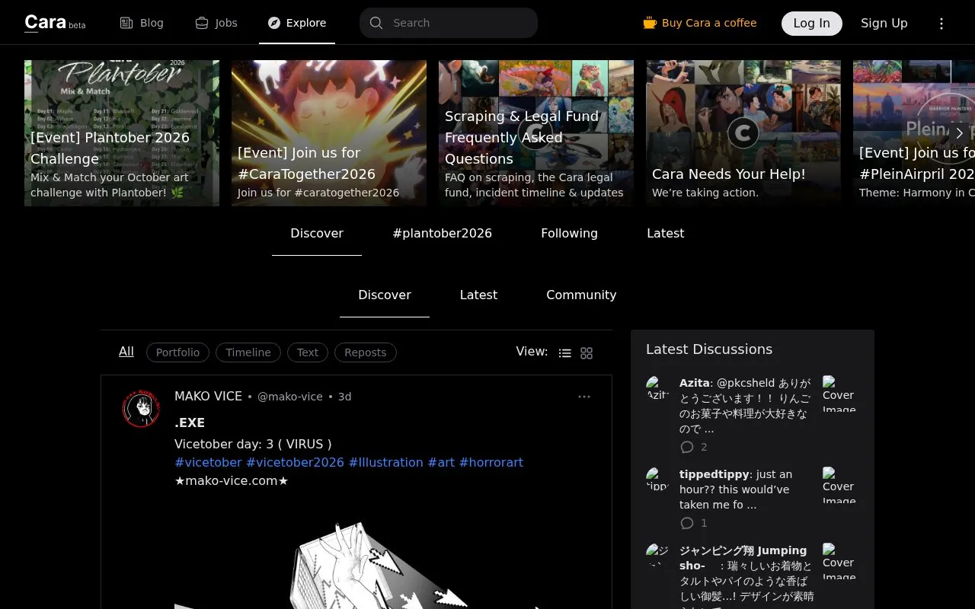Click the Cara beta logo
The height and width of the screenshot is (609, 975).
tap(55, 23)
